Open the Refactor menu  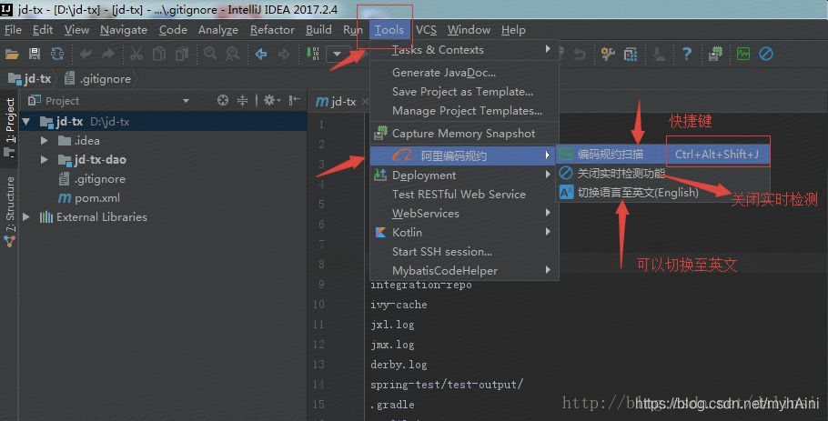tap(272, 30)
